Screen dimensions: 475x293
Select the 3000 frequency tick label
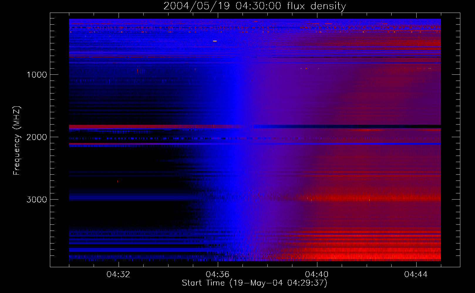[37, 200]
